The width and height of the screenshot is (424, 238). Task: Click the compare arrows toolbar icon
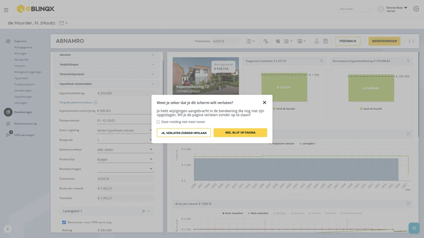pyautogui.click(x=266, y=41)
